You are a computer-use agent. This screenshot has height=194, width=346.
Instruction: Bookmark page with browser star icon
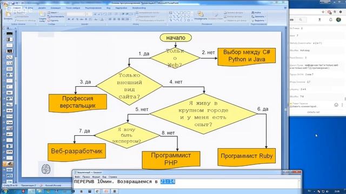(x=323, y=12)
